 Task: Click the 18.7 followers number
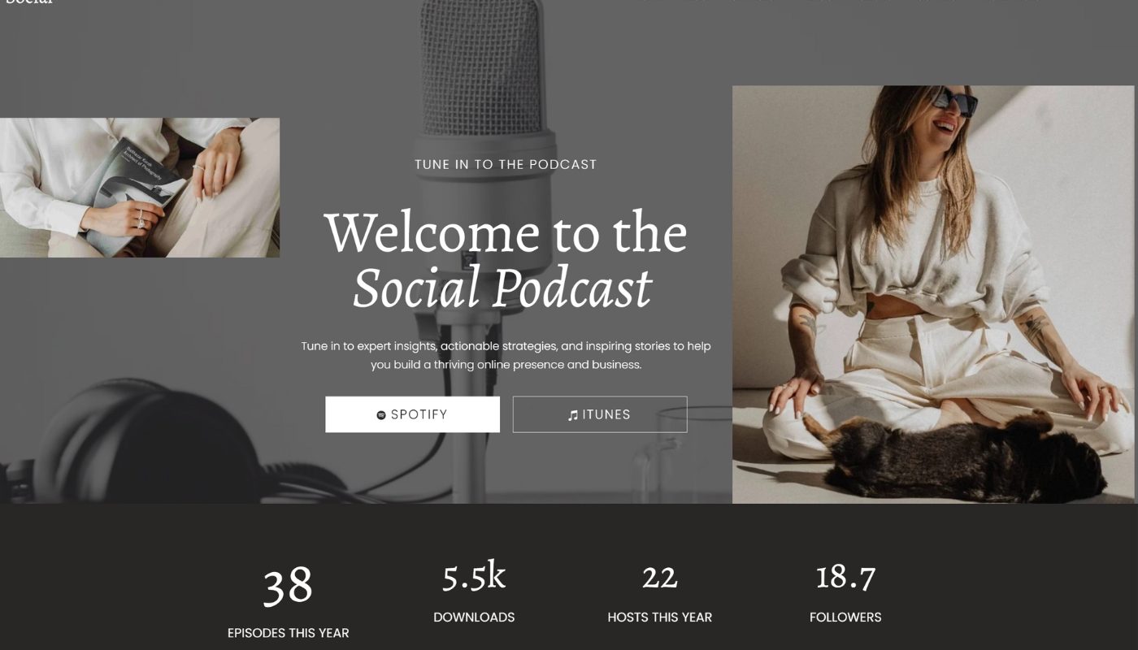click(x=845, y=577)
